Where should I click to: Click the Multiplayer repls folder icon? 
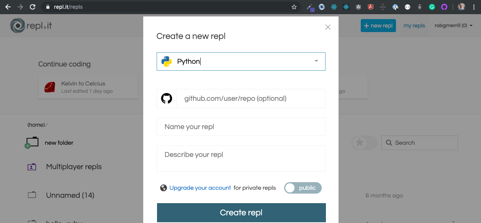click(x=32, y=167)
